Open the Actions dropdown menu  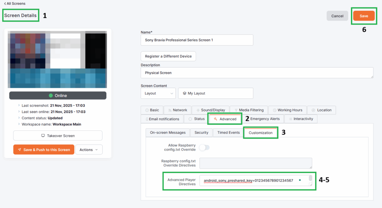coord(89,149)
